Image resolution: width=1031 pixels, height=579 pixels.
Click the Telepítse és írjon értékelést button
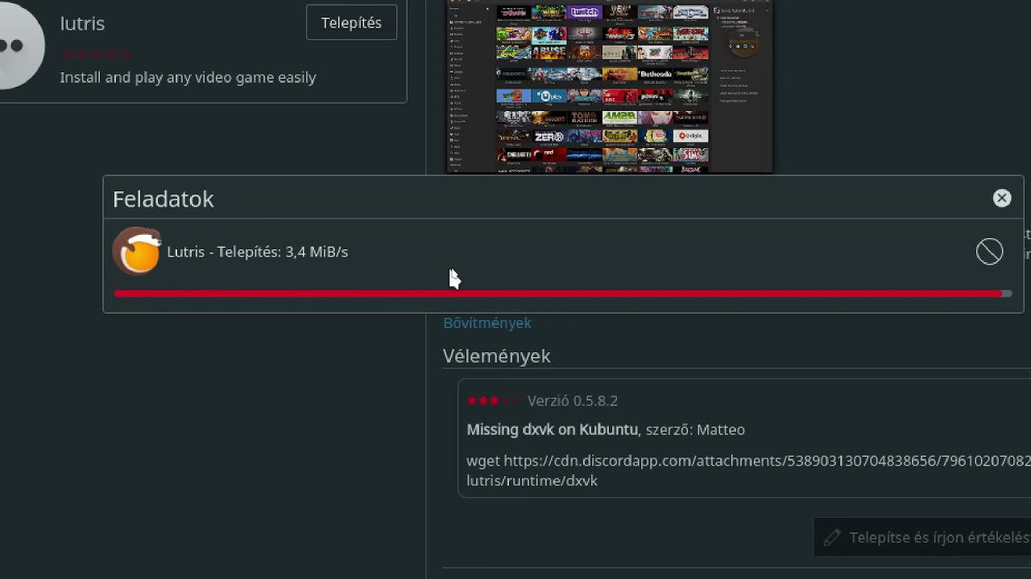pos(922,537)
